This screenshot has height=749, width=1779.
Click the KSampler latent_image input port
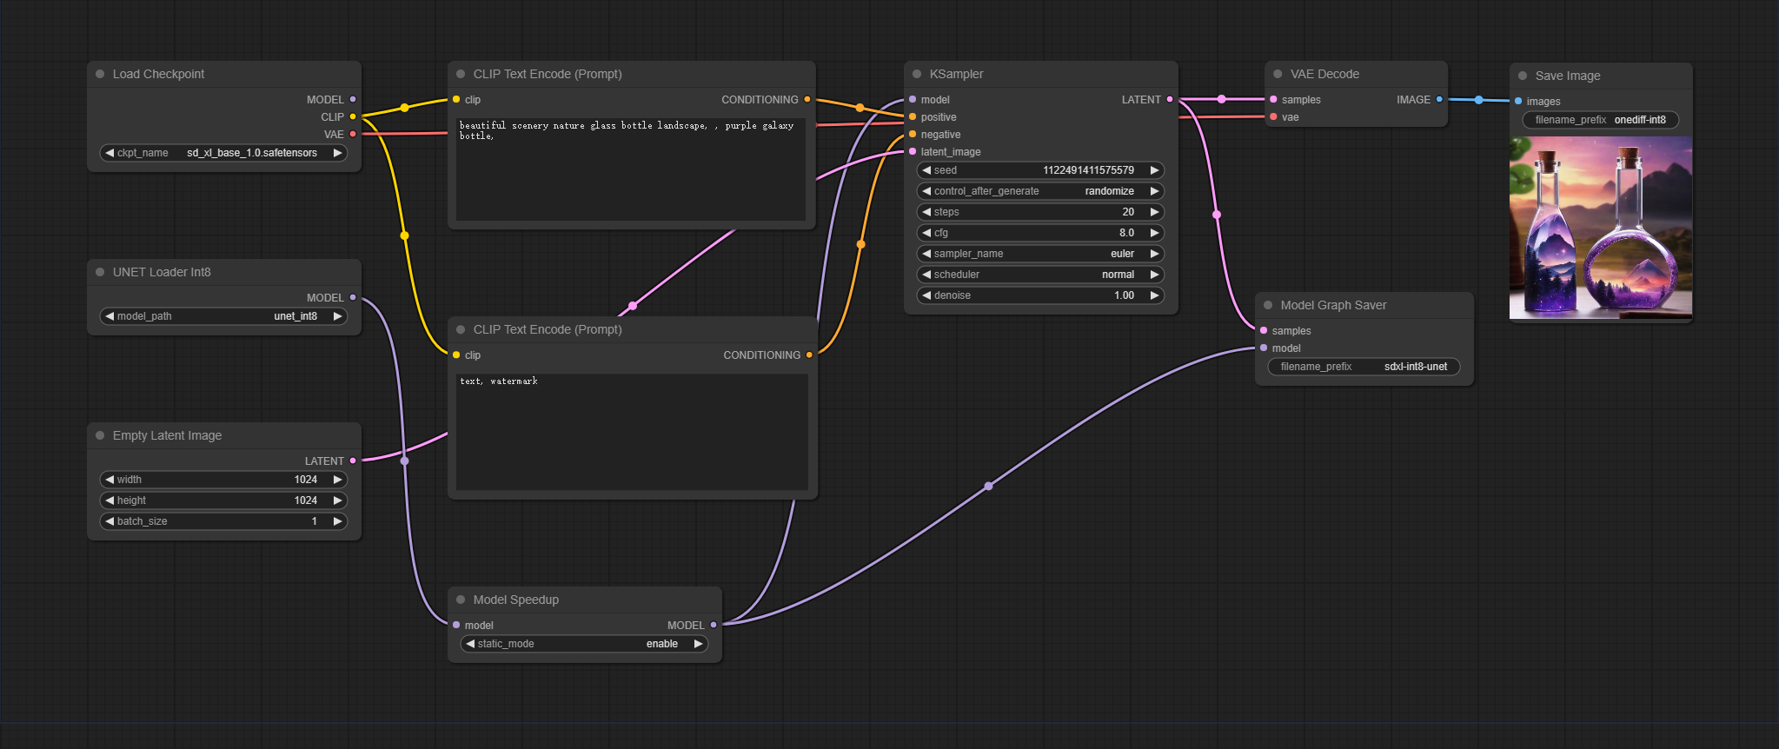tap(913, 152)
